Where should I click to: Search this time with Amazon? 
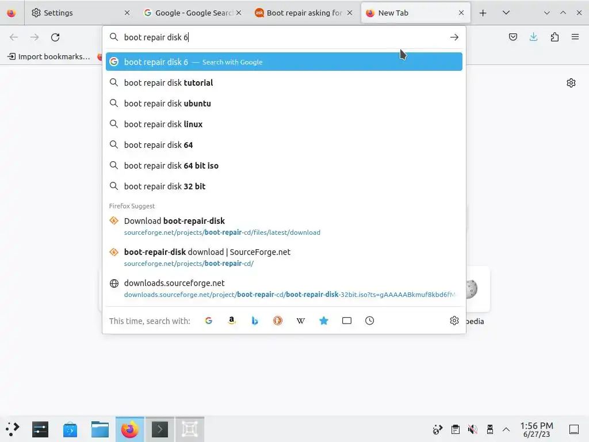click(x=232, y=321)
